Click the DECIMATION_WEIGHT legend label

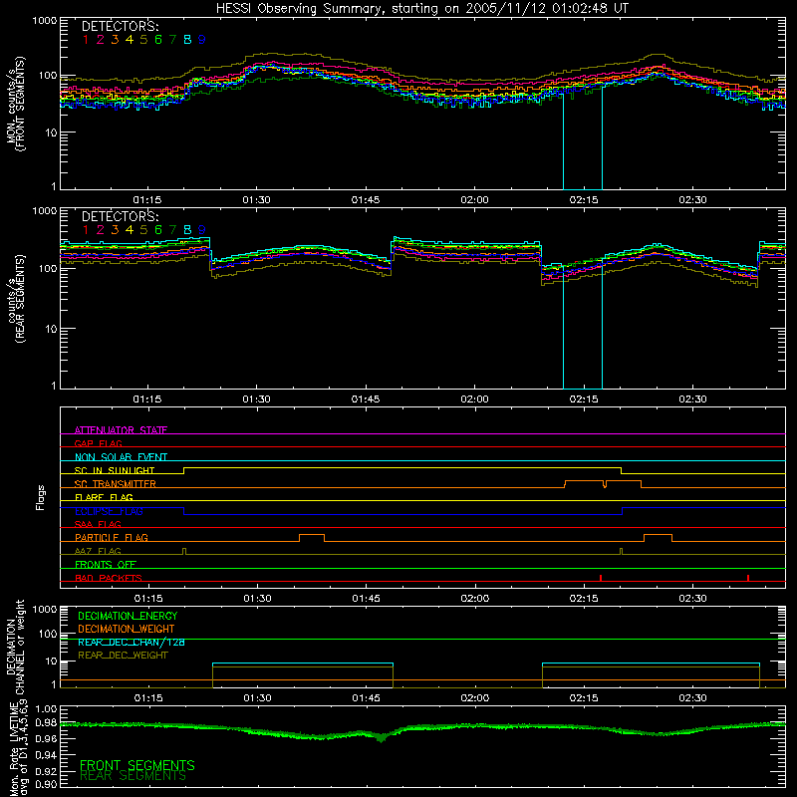[x=127, y=630]
